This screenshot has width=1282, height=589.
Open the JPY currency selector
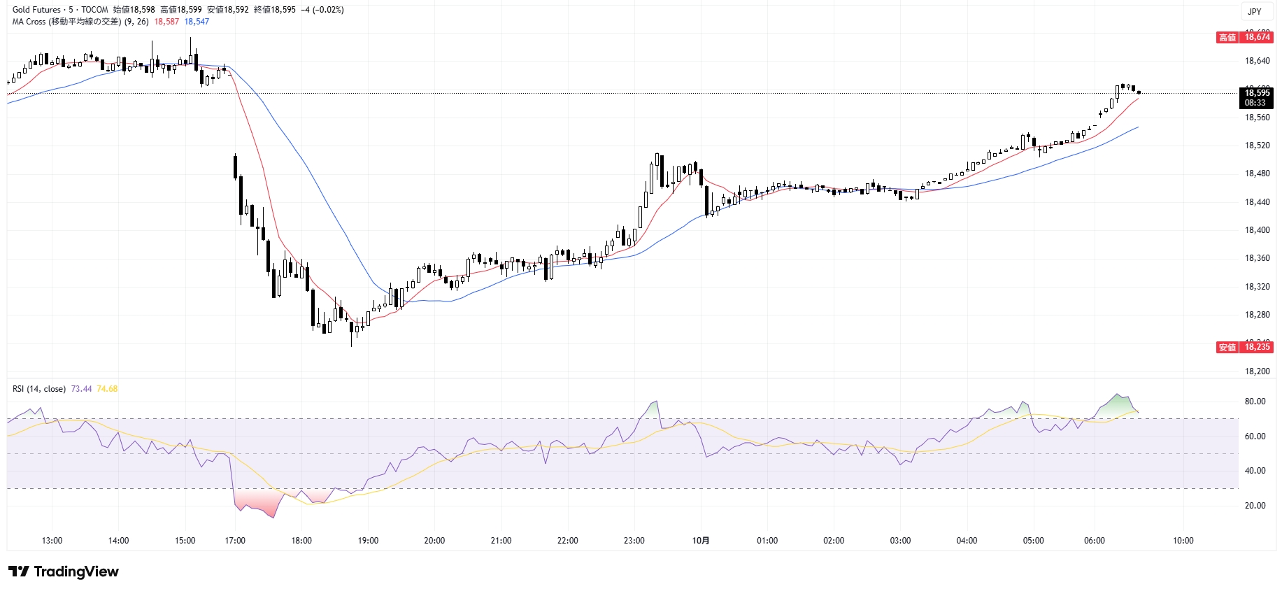1255,11
